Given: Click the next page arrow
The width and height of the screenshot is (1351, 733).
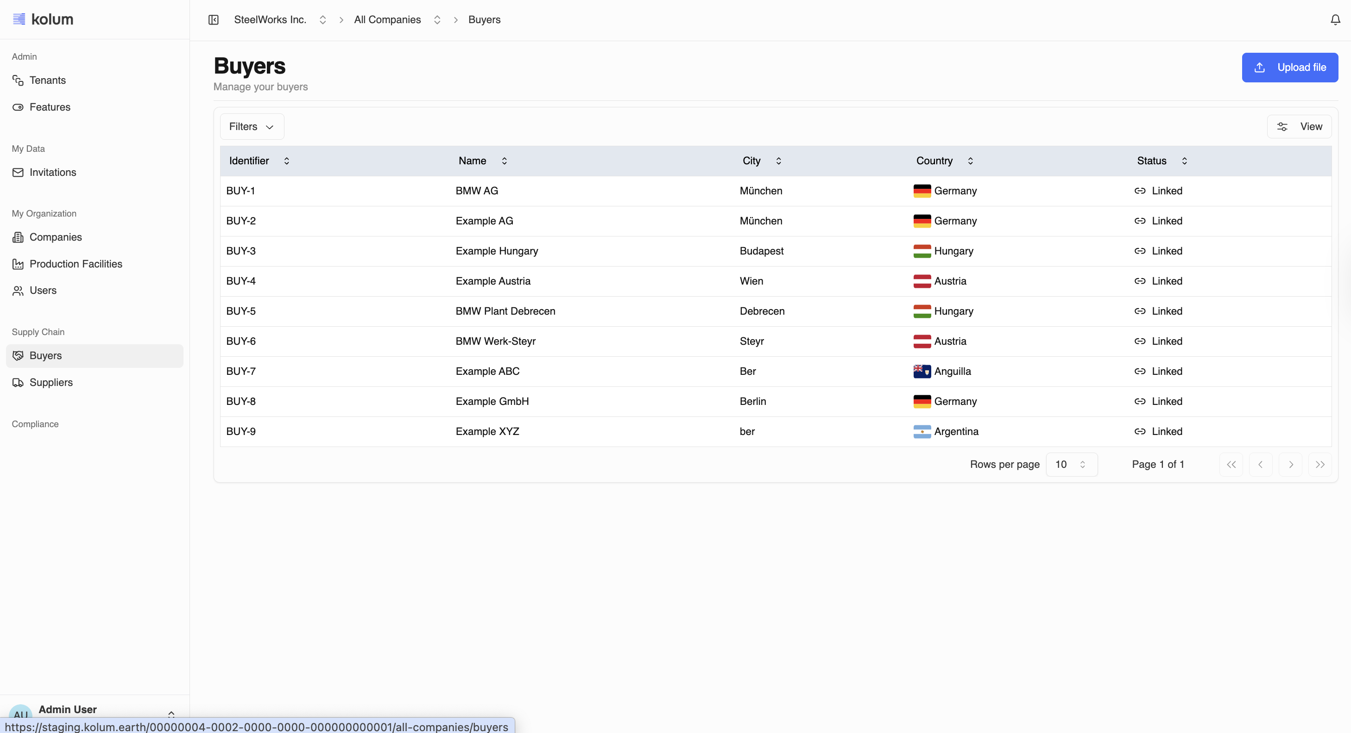Looking at the screenshot, I should 1290,465.
